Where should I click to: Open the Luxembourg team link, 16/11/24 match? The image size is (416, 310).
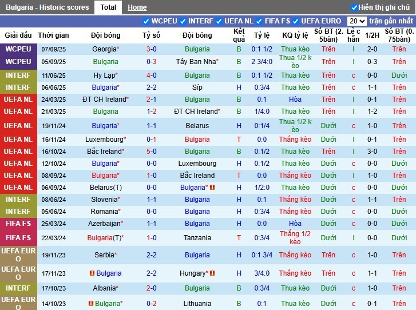click(x=104, y=139)
